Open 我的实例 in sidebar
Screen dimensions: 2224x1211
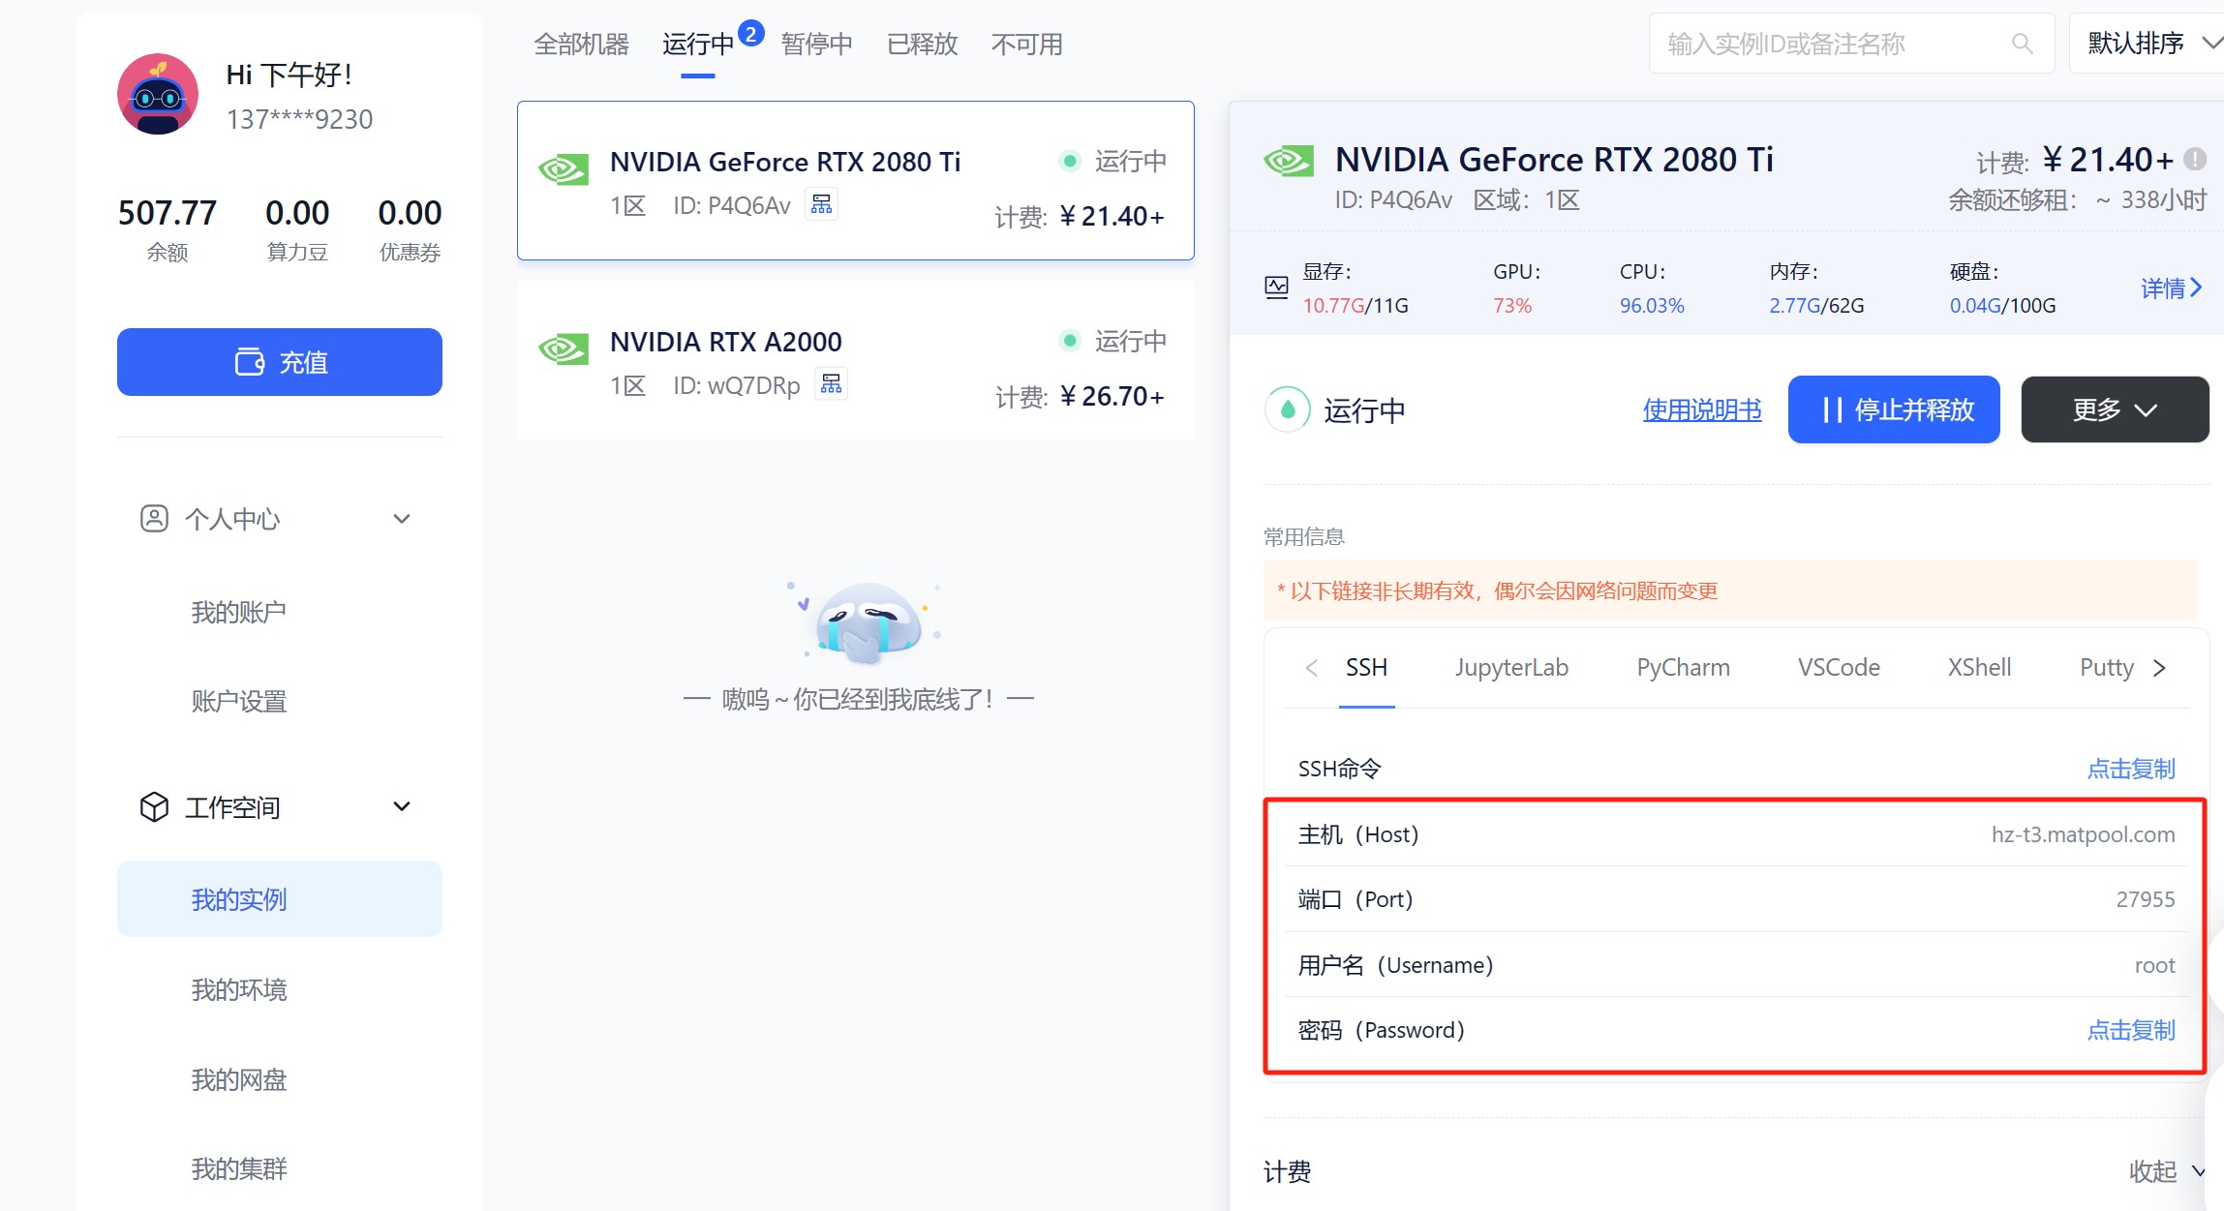click(280, 899)
